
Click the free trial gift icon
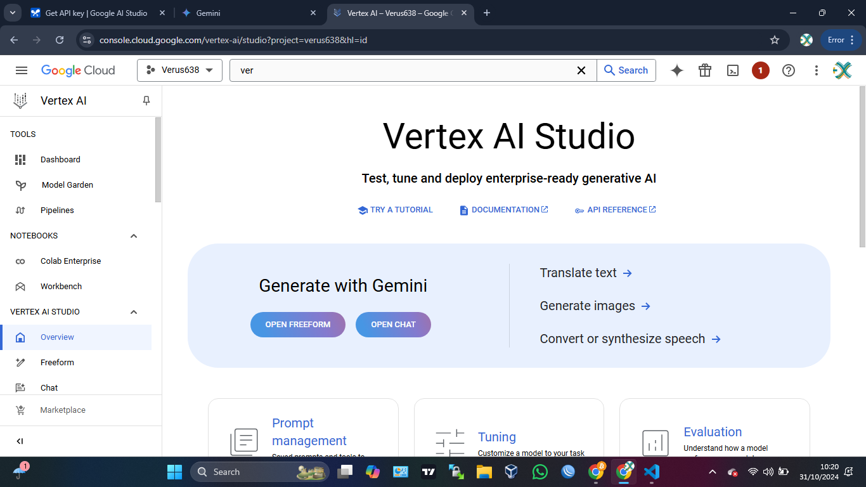click(x=705, y=70)
